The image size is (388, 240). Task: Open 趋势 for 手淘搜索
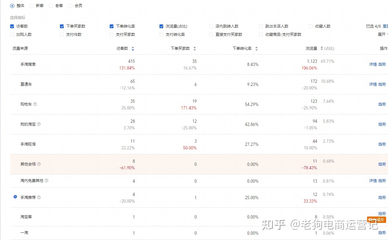382,64
